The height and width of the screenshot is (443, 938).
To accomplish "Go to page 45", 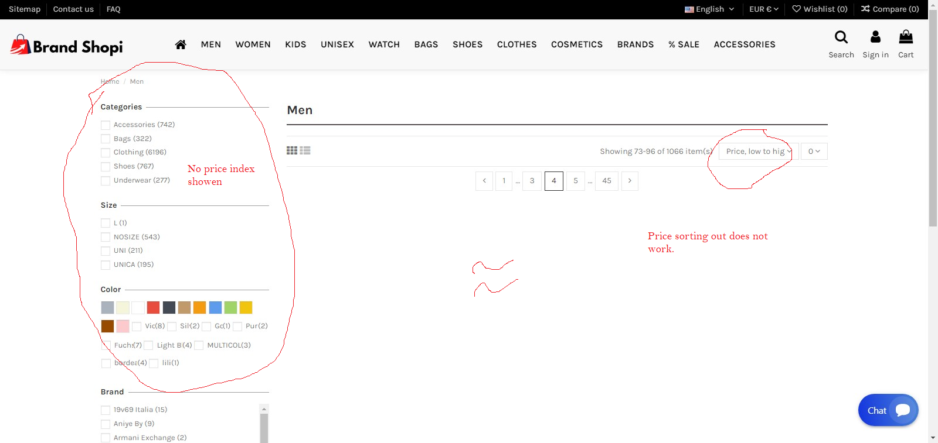I will tap(607, 181).
